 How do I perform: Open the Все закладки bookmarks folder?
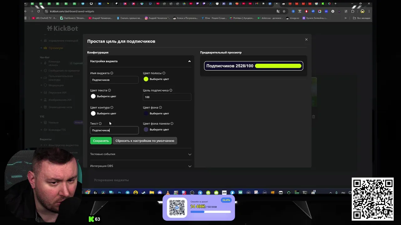click(362, 18)
